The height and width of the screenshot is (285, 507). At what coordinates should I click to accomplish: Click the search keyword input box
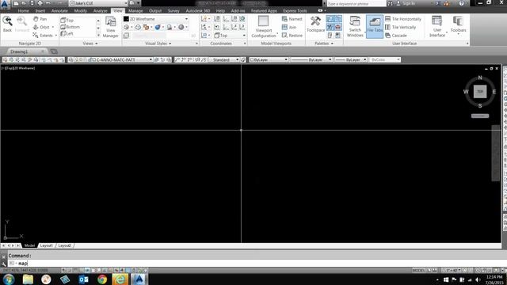[356, 3]
